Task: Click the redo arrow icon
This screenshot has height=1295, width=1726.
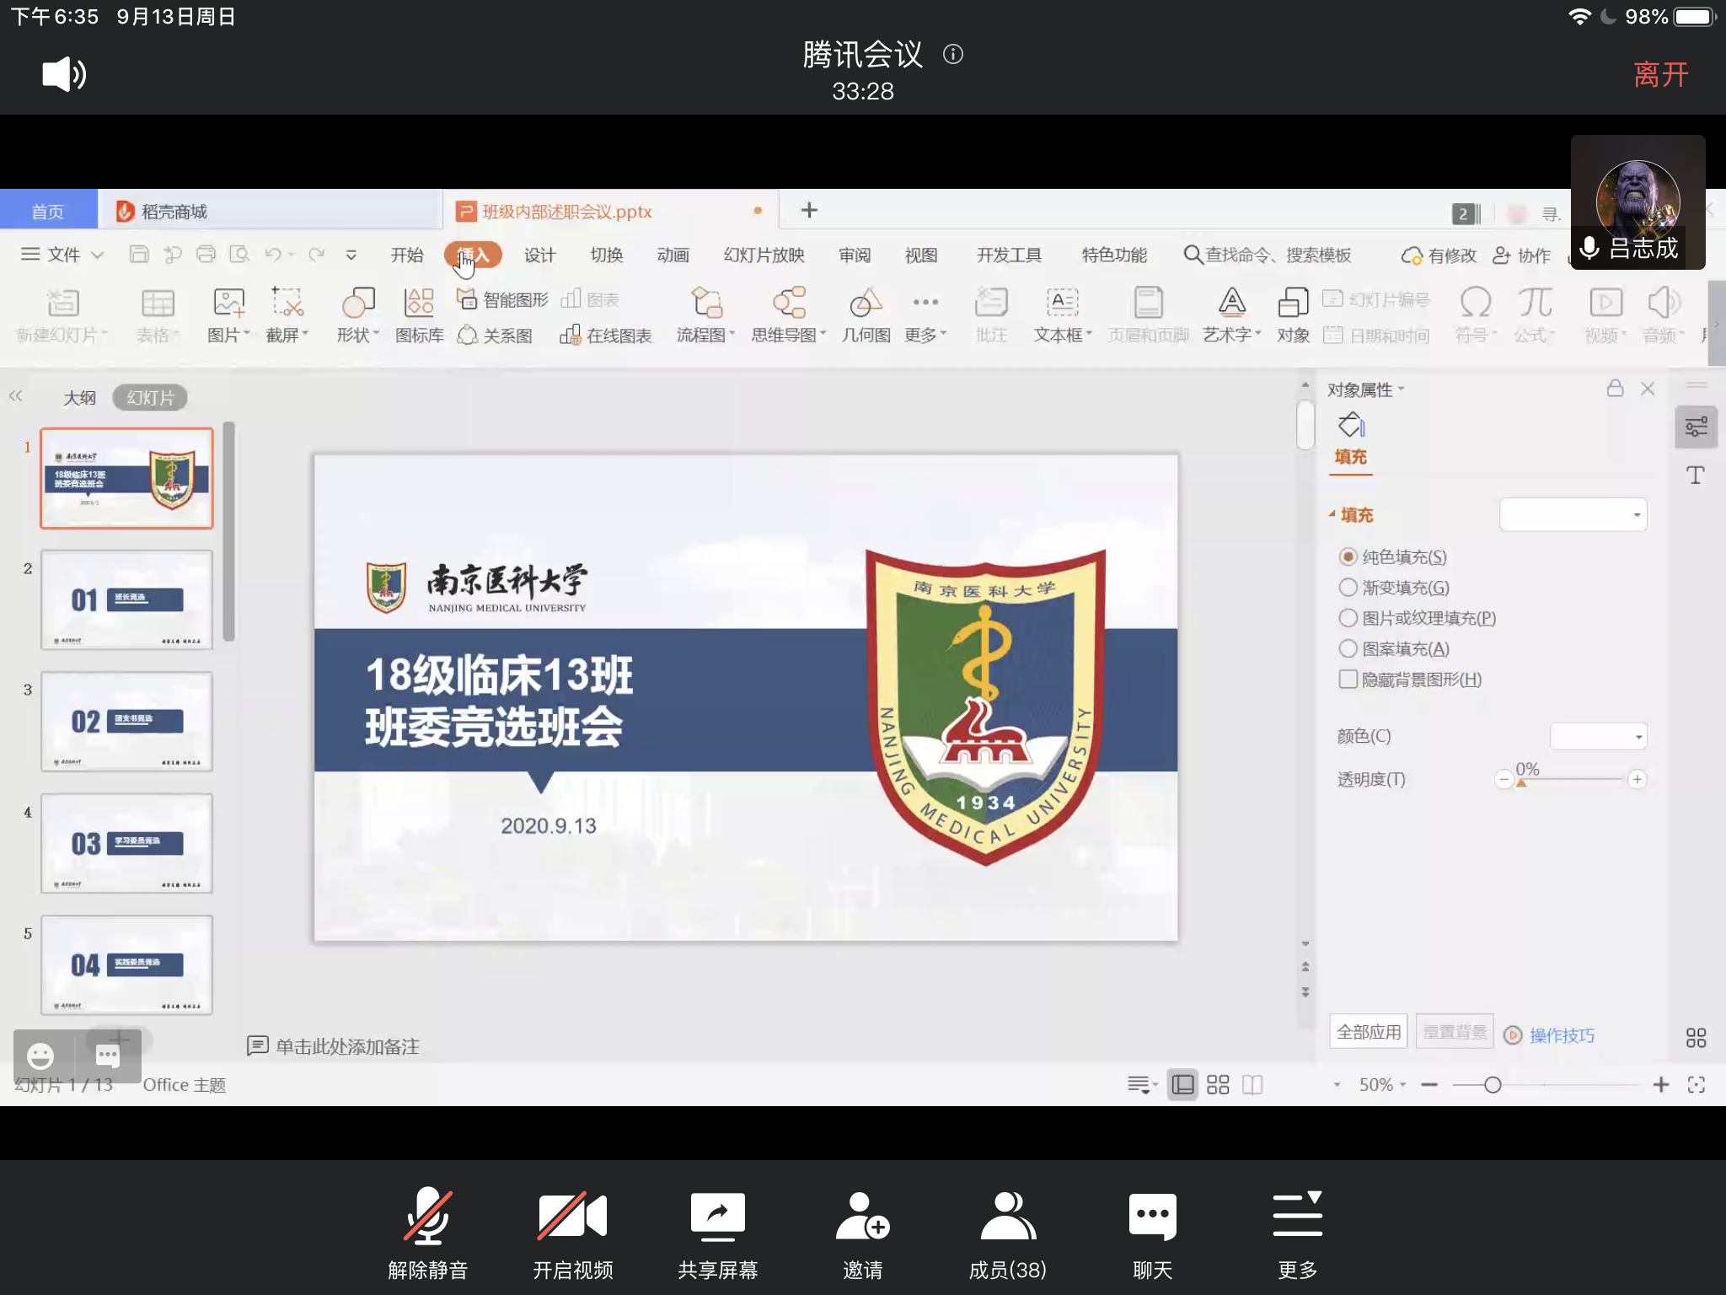Action: pyautogui.click(x=317, y=254)
